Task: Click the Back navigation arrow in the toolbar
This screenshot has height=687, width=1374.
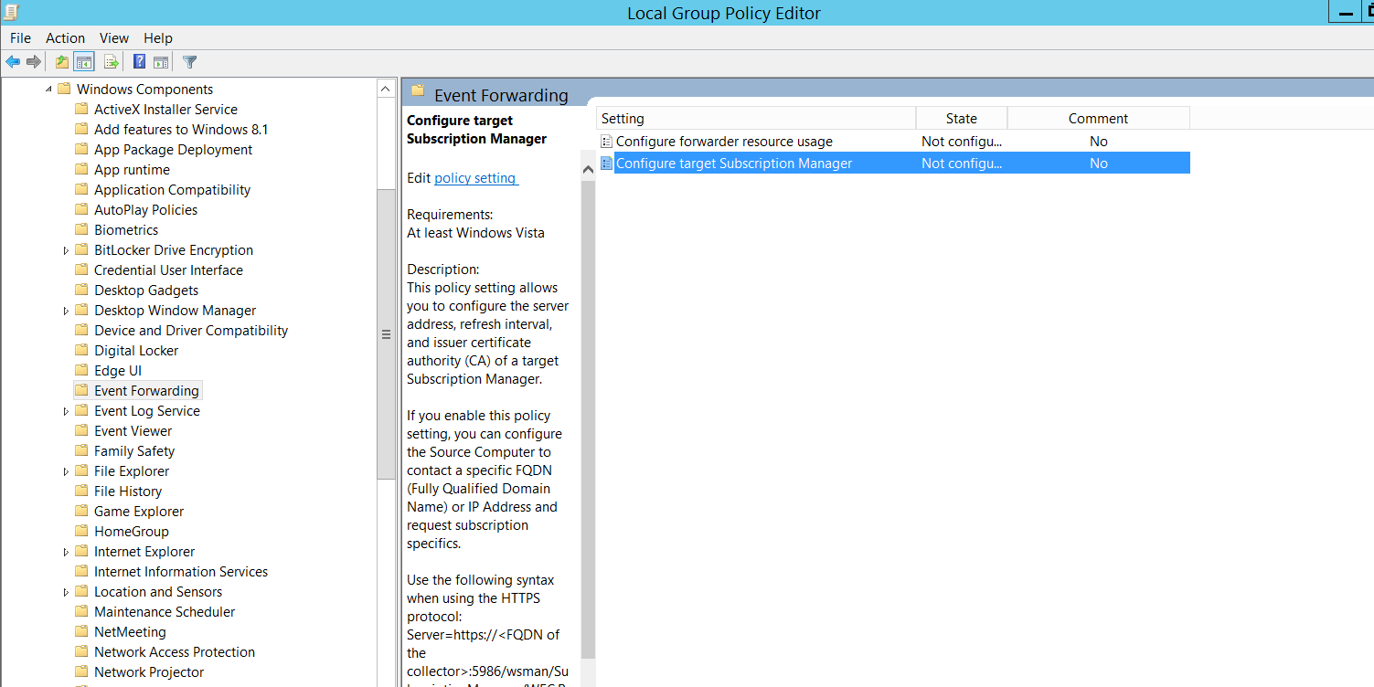Action: click(12, 61)
